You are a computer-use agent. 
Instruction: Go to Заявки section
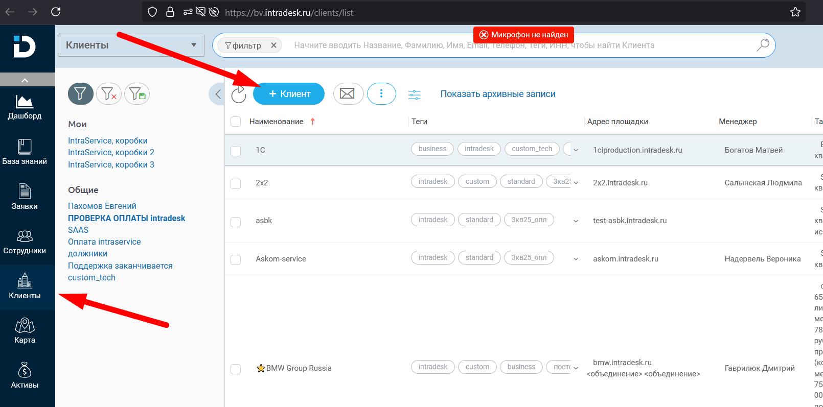pyautogui.click(x=25, y=197)
